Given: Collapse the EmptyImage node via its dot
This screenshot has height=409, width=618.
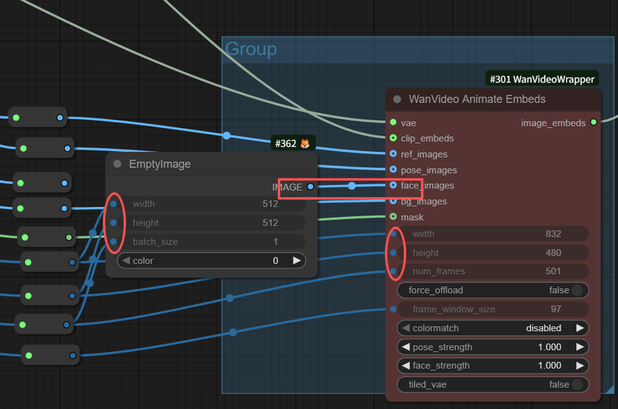Looking at the screenshot, I should pyautogui.click(x=117, y=164).
